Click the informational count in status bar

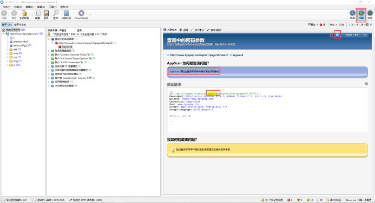click(x=320, y=200)
